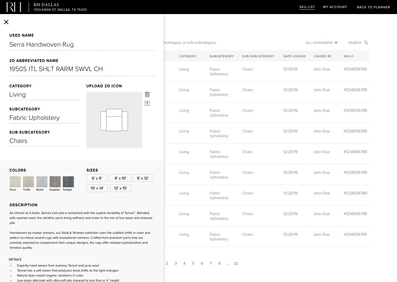Choose the 9' x 12' size
397x282 pixels.
(143, 178)
